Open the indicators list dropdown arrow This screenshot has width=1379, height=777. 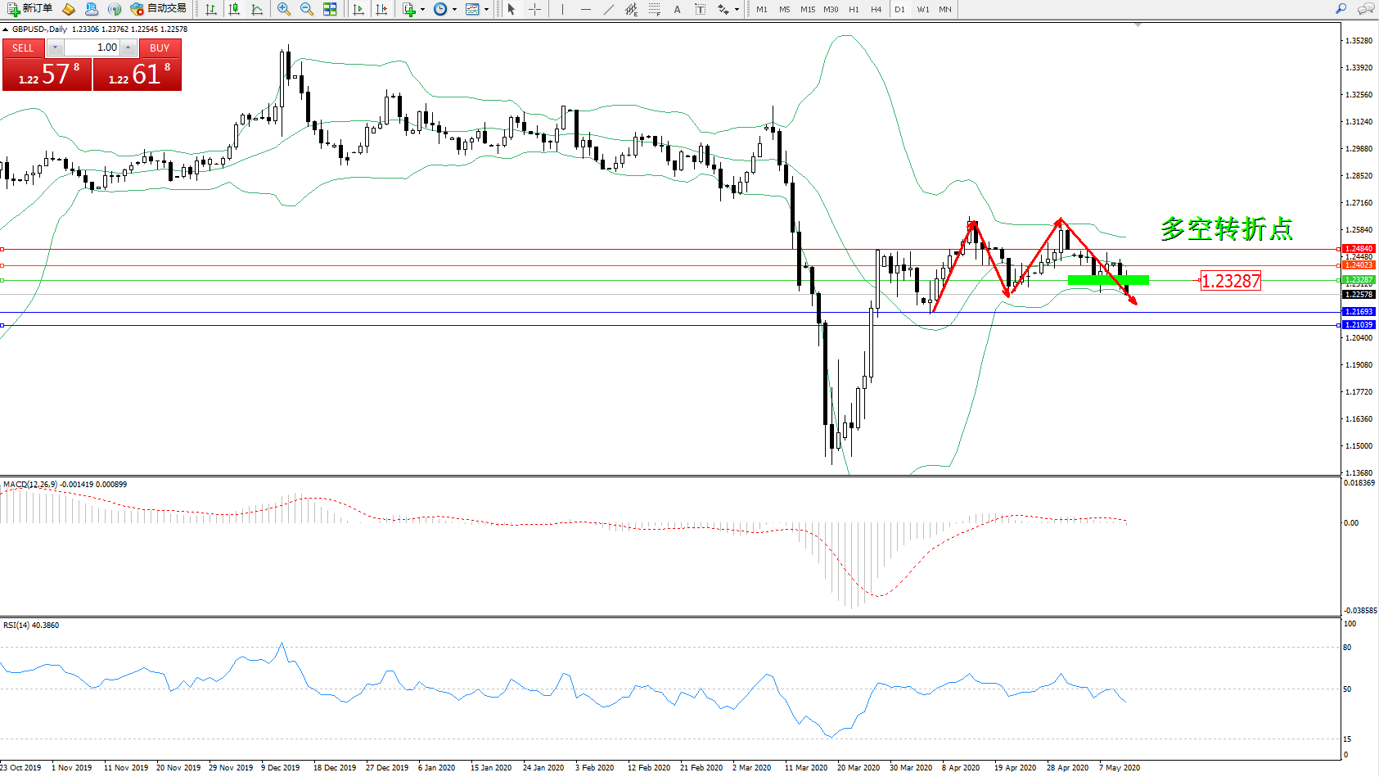[x=422, y=10]
